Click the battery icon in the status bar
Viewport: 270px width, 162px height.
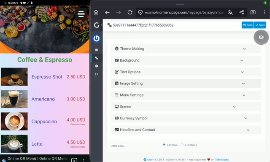coord(31,3)
